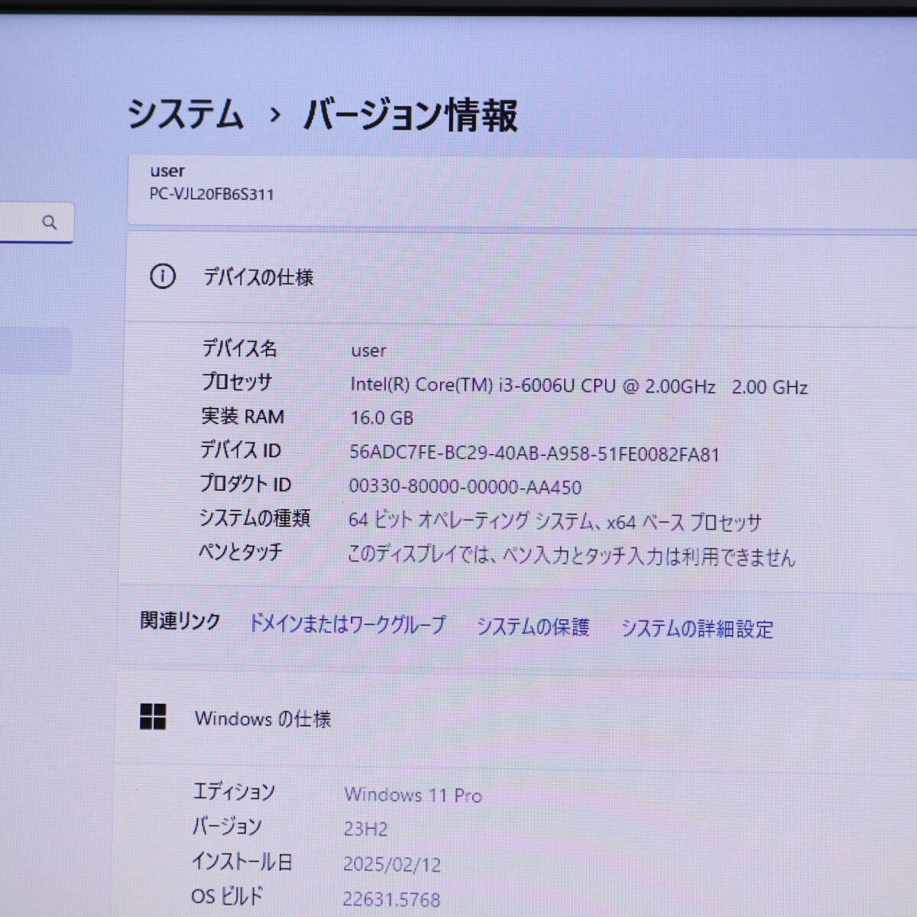This screenshot has height=917, width=917.
Task: Click the システムの種類 label
Action: pos(254,517)
